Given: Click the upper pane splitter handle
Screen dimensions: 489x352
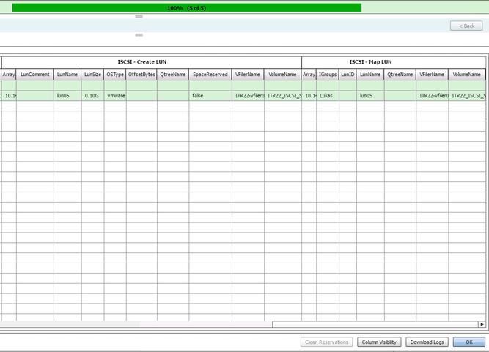Looking at the screenshot, I should point(139,16).
